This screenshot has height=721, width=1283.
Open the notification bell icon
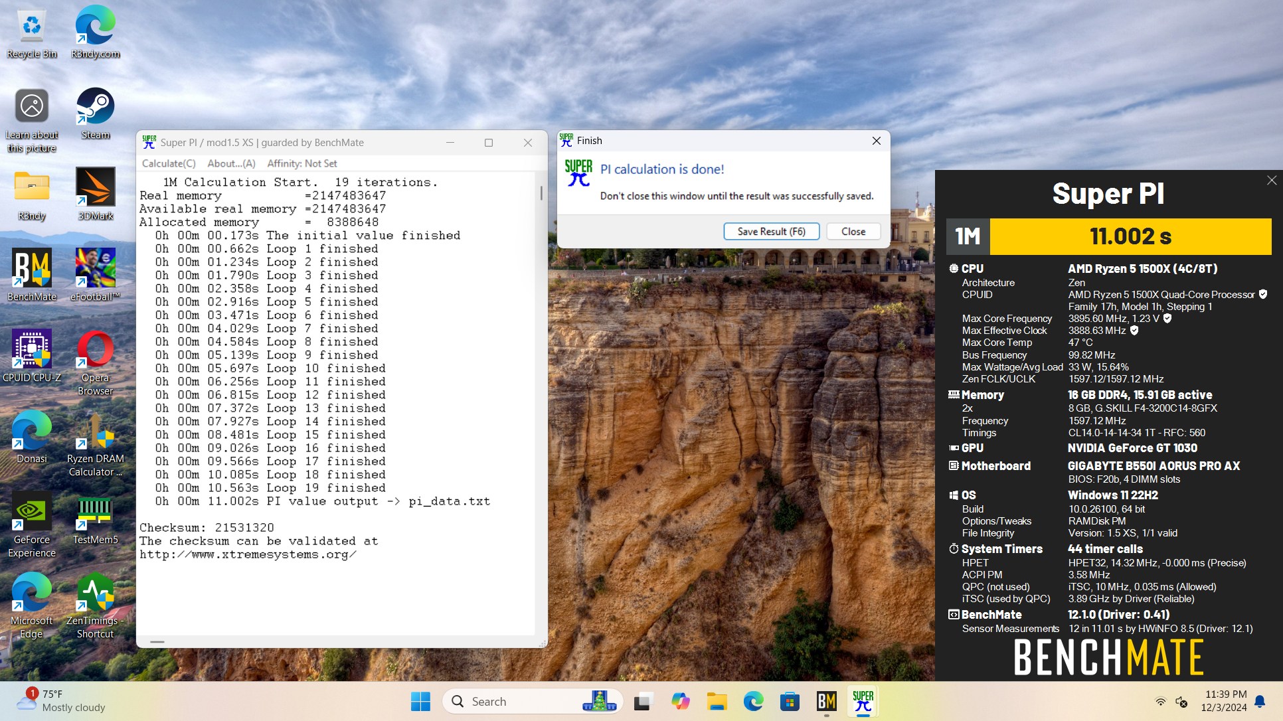(1260, 702)
